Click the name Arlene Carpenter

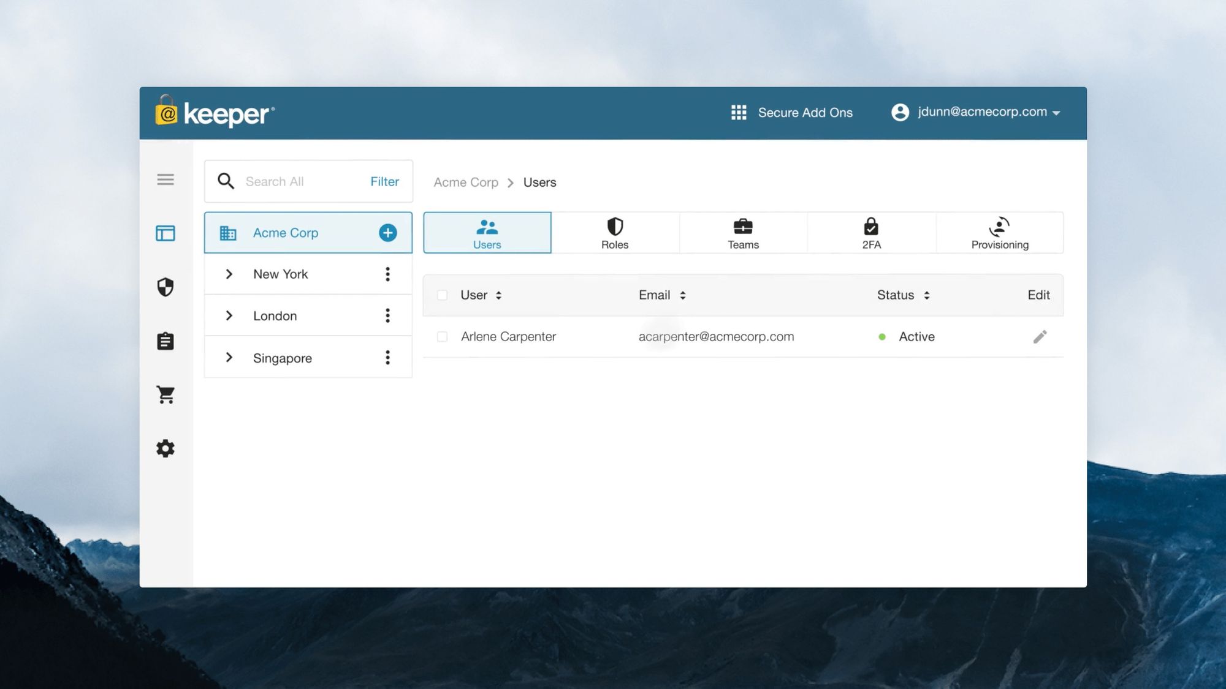[x=508, y=337]
